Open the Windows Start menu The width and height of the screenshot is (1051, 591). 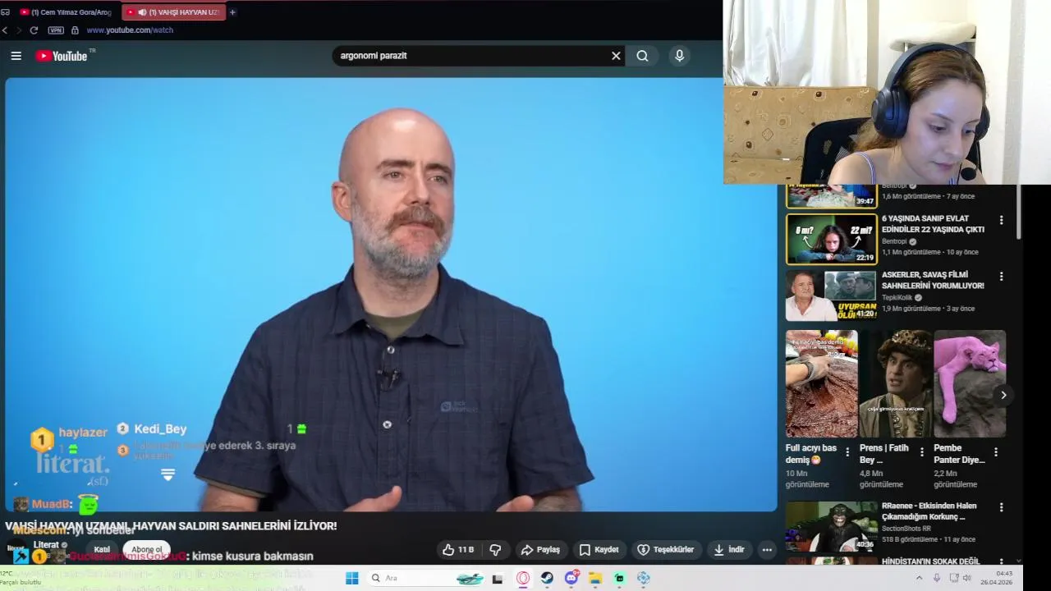pos(351,578)
